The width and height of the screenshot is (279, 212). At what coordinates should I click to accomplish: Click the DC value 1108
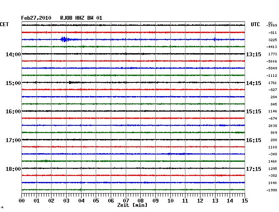[x=273, y=147]
